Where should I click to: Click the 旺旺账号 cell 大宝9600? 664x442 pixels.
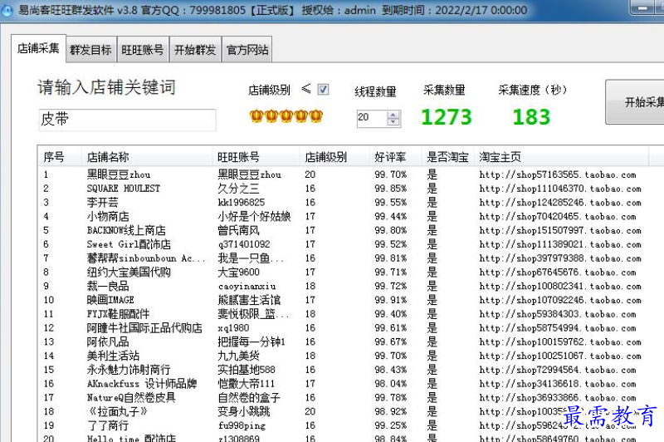click(238, 272)
